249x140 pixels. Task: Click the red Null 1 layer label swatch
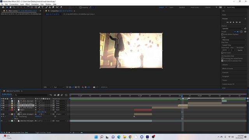click(x=12, y=110)
